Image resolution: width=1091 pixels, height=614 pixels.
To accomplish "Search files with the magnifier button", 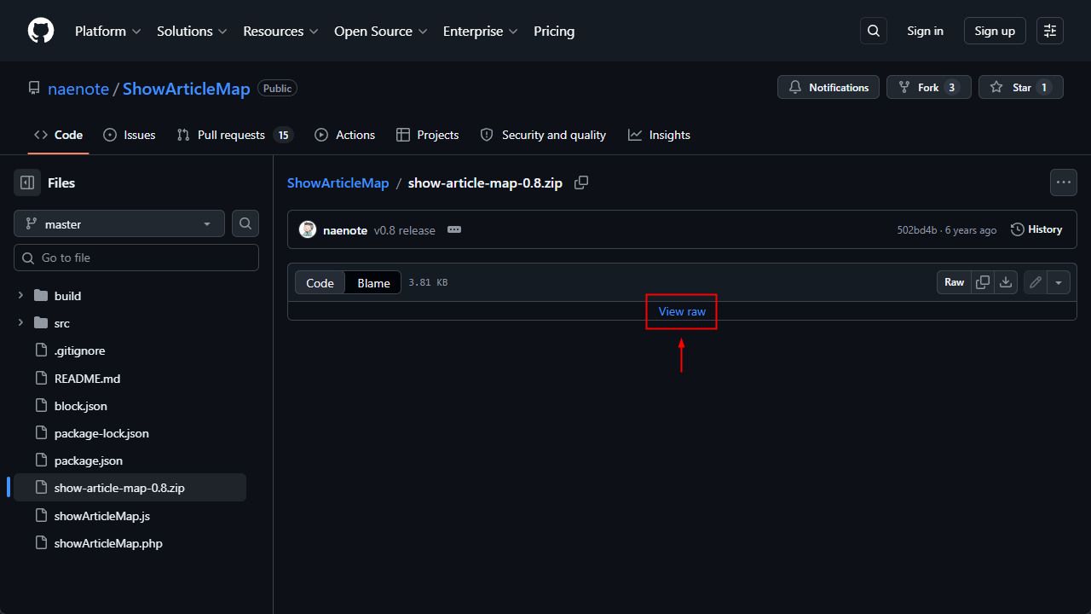I will pyautogui.click(x=245, y=223).
